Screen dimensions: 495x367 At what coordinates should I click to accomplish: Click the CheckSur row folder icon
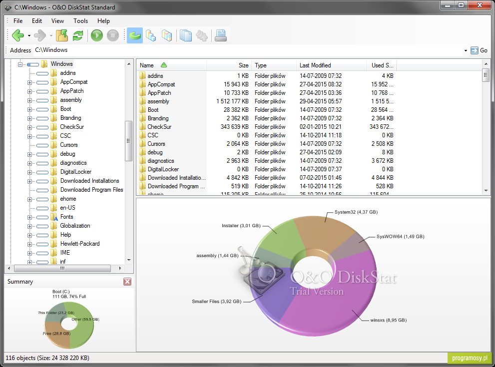142,126
